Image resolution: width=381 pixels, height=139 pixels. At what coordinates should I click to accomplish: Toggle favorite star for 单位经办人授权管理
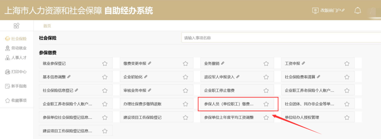click(347, 118)
